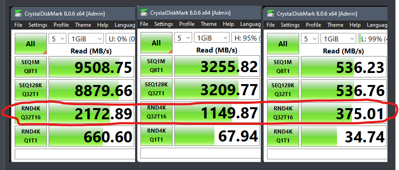This screenshot has width=399, height=170.
Task: Click the 9508.75 read result
Action: click(x=91, y=67)
